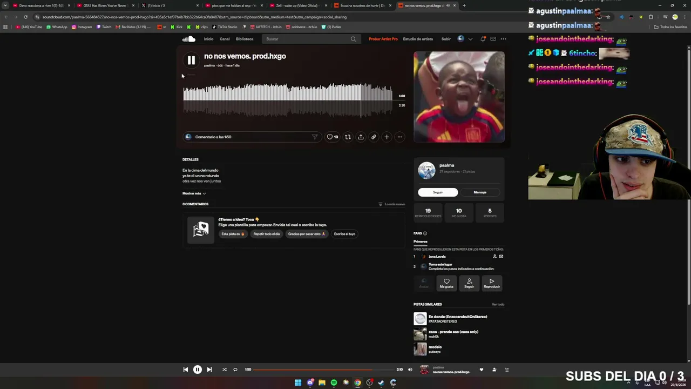Repost the track with the repost icon
691x389 pixels.
(348, 137)
